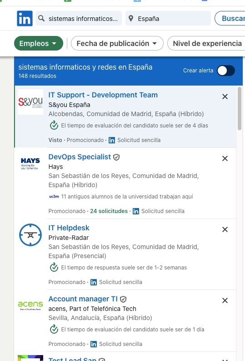Click the search magnifier icon

pyautogui.click(x=41, y=18)
